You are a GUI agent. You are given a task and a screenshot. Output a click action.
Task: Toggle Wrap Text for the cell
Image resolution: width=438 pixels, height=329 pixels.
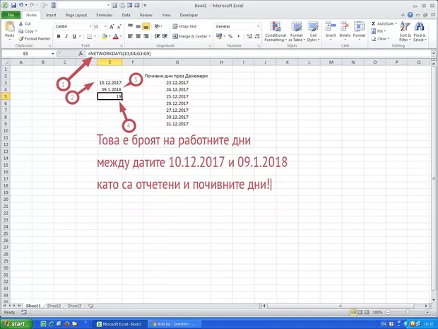[x=184, y=26]
